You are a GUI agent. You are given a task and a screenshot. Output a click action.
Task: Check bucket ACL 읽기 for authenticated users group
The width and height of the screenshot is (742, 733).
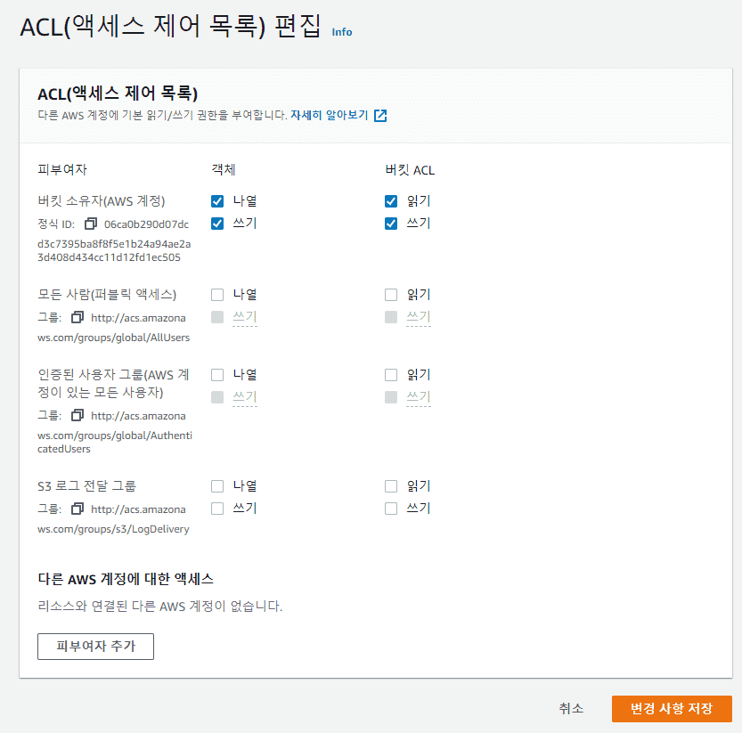391,375
